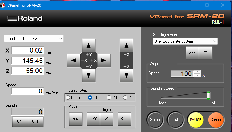This screenshot has width=232, height=132.
Task: Click the Roland logo
Action: (25, 18)
